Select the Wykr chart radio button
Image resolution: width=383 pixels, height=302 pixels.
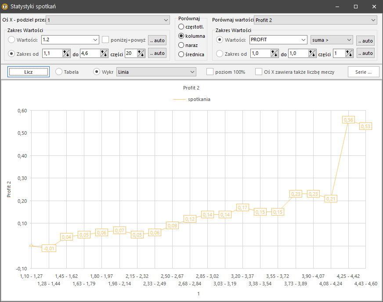97,72
